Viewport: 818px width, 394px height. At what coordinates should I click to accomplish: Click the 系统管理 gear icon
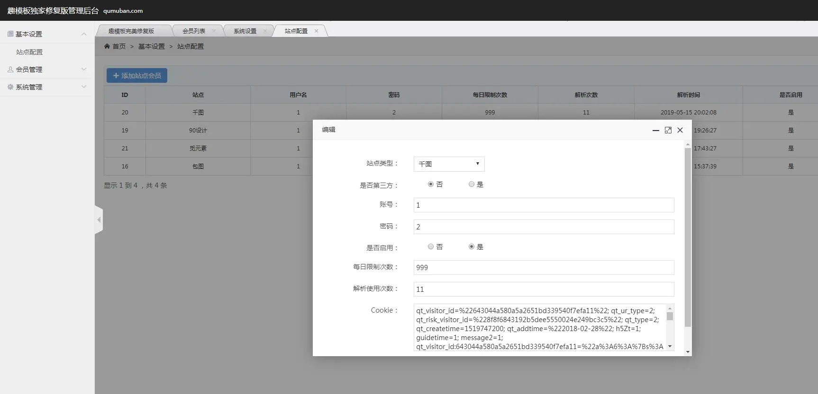pos(10,87)
